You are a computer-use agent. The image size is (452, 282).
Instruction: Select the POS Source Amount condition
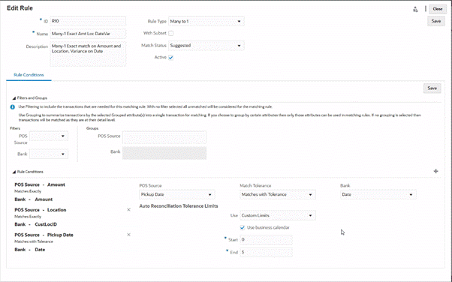pyautogui.click(x=40, y=184)
